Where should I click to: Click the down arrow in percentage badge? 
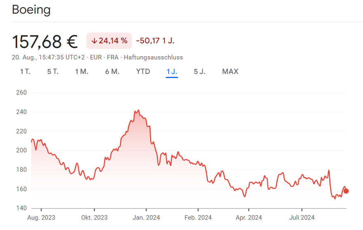(94, 41)
